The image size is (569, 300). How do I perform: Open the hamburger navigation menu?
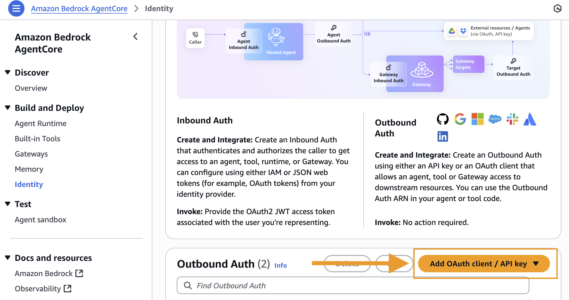(x=16, y=9)
